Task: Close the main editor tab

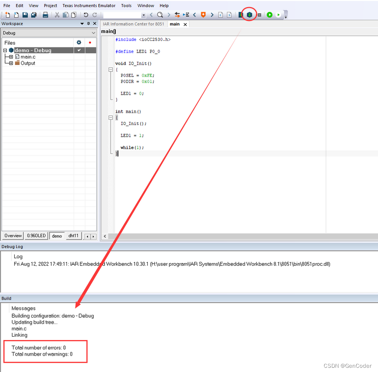Action: 185,24
